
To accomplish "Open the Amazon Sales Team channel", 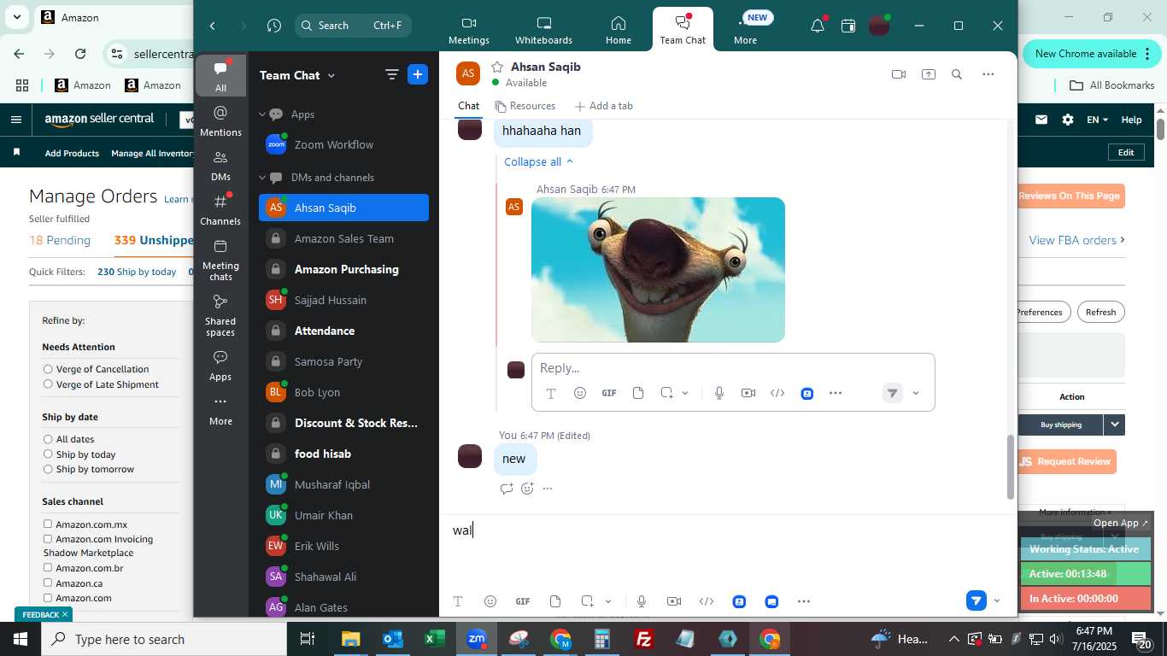I will click(343, 238).
